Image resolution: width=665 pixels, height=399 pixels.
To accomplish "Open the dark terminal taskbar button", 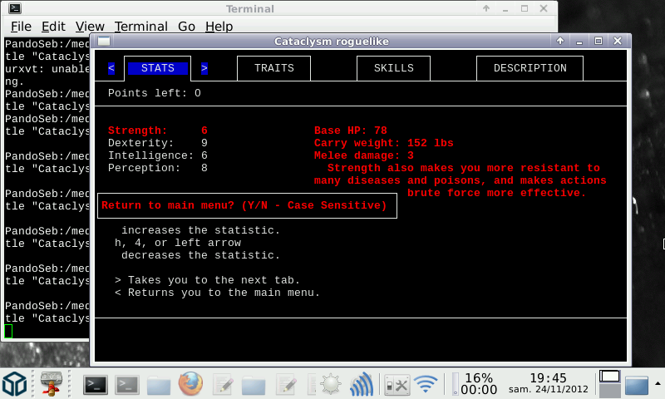I will pyautogui.click(x=95, y=385).
